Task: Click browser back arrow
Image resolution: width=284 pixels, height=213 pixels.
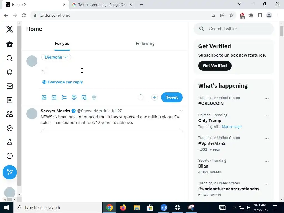Action: (x=6, y=16)
